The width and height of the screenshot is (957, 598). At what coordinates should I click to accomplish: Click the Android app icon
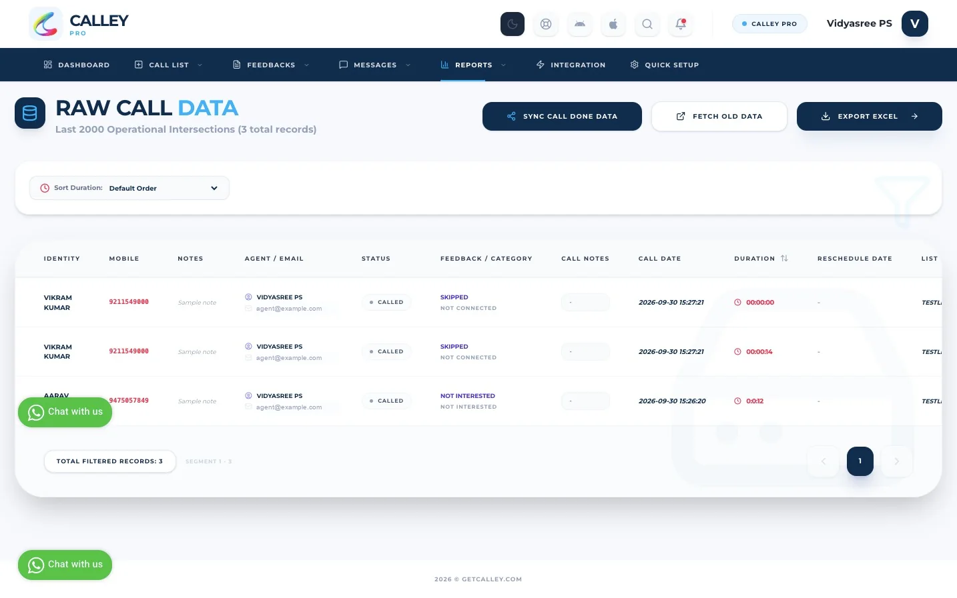point(580,24)
